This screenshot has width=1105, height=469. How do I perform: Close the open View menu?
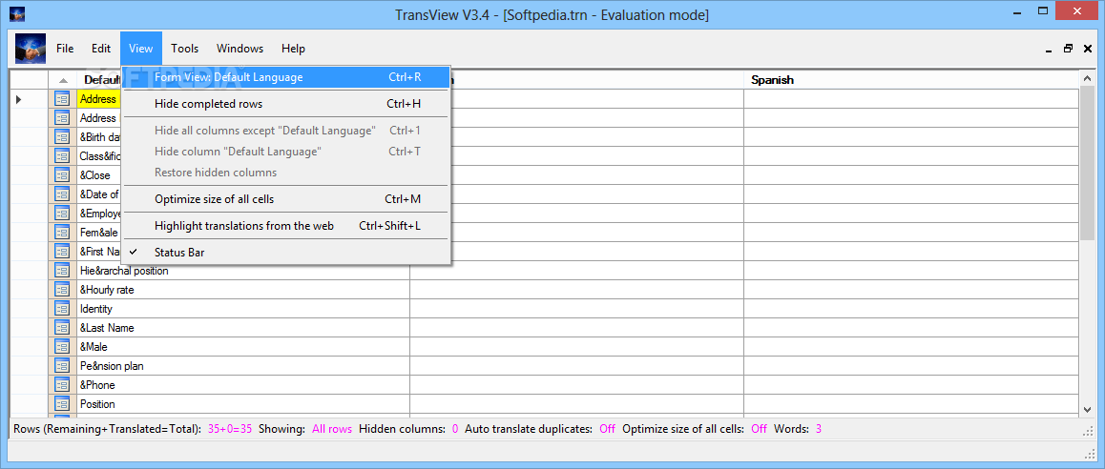[141, 49]
